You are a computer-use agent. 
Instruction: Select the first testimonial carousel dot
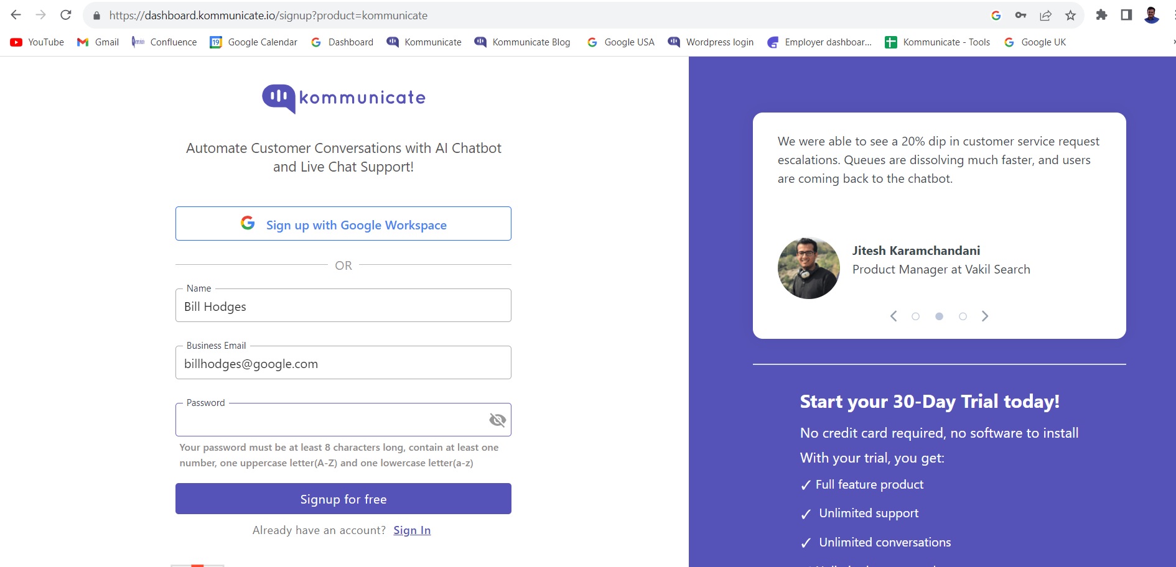point(915,316)
